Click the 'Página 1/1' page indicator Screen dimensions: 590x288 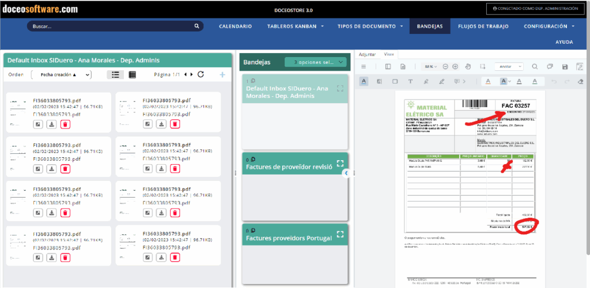(167, 74)
